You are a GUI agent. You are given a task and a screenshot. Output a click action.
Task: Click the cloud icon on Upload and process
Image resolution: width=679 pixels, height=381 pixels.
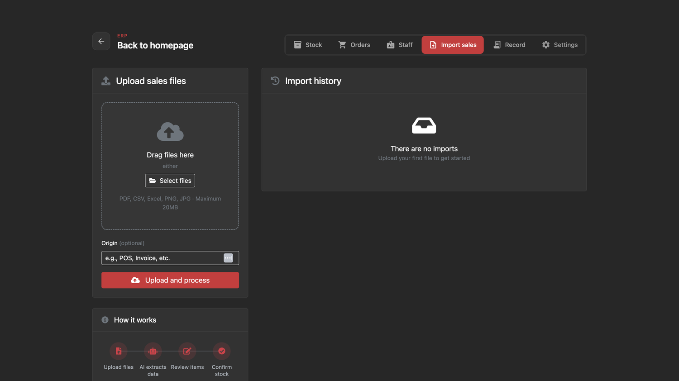point(135,280)
